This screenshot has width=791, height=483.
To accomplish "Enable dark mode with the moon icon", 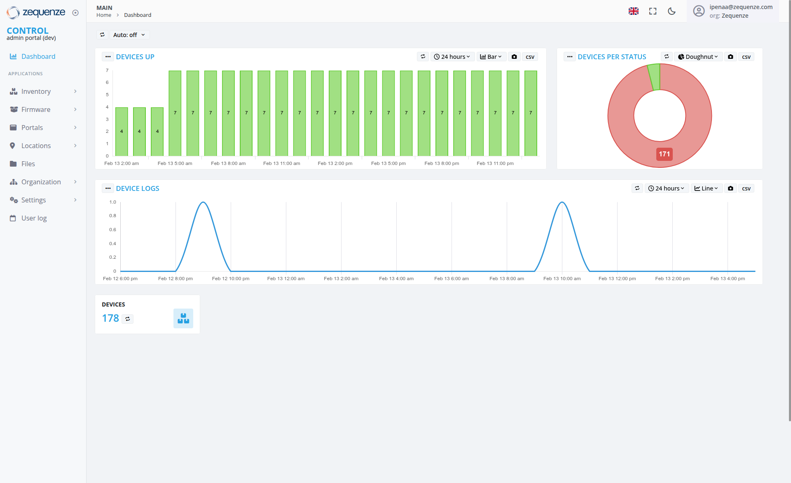I will pyautogui.click(x=672, y=11).
